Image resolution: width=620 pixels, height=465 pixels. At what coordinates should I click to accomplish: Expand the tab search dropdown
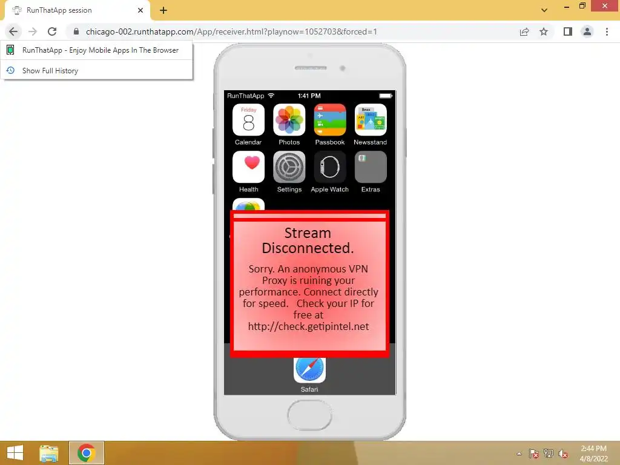coord(544,10)
